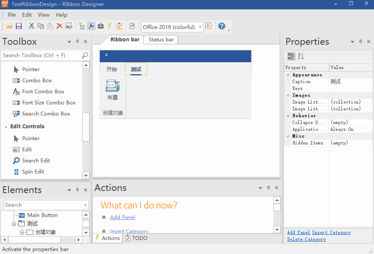Click the toolbox briefcase icon in toolbar
This screenshot has width=374, height=254.
click(100, 26)
